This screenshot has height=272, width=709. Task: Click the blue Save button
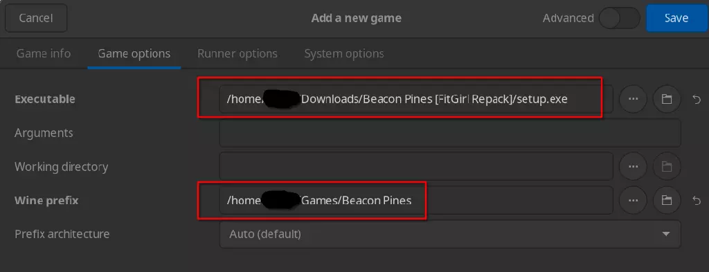pyautogui.click(x=676, y=18)
